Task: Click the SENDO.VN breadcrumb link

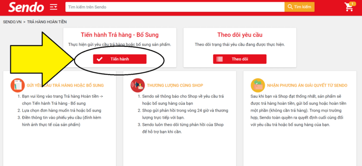Action: coord(12,22)
